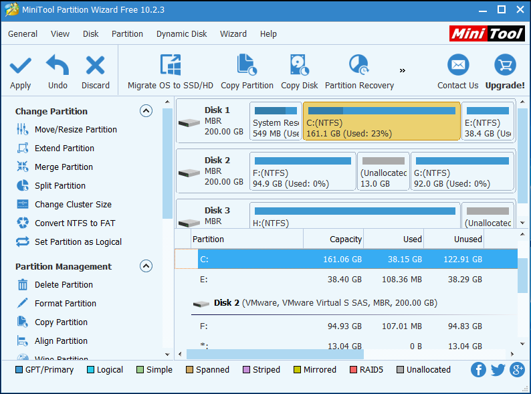This screenshot has height=394, width=531.
Task: Click the Logical legend swatch
Action: click(90, 370)
